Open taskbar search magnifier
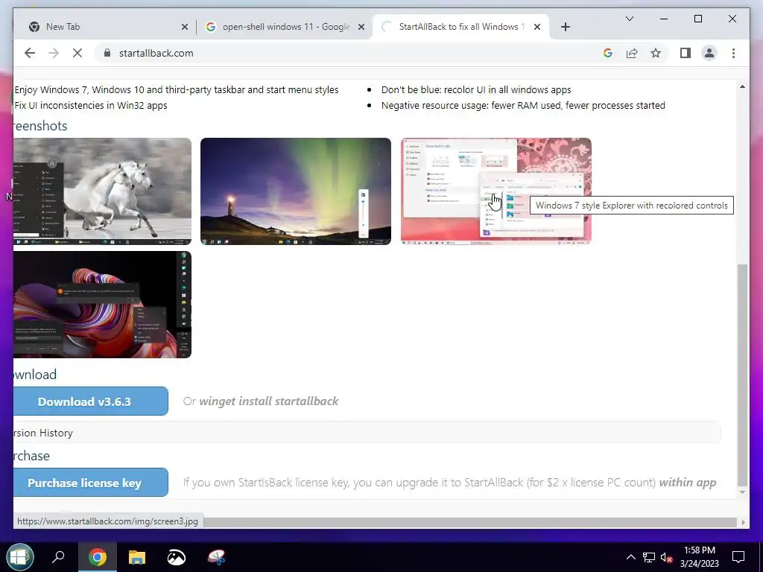This screenshot has width=763, height=572. [x=58, y=557]
